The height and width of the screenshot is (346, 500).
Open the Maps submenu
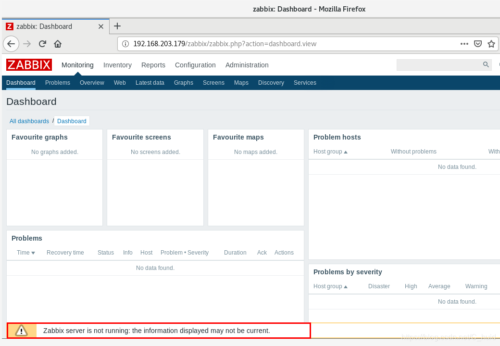coord(241,83)
